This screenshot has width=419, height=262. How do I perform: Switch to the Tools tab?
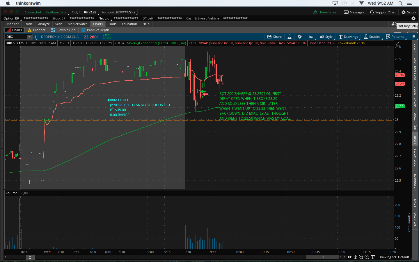[112, 24]
